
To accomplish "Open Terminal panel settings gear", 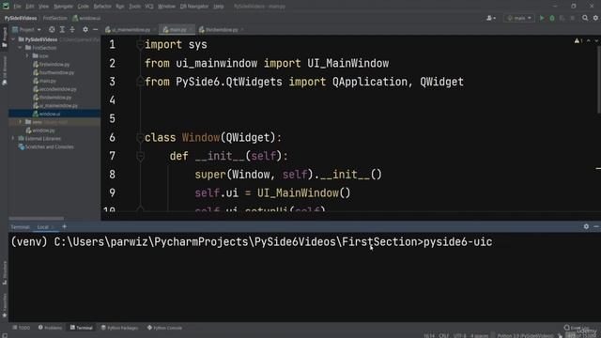I will pos(586,226).
